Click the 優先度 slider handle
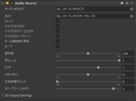 coord(88,53)
